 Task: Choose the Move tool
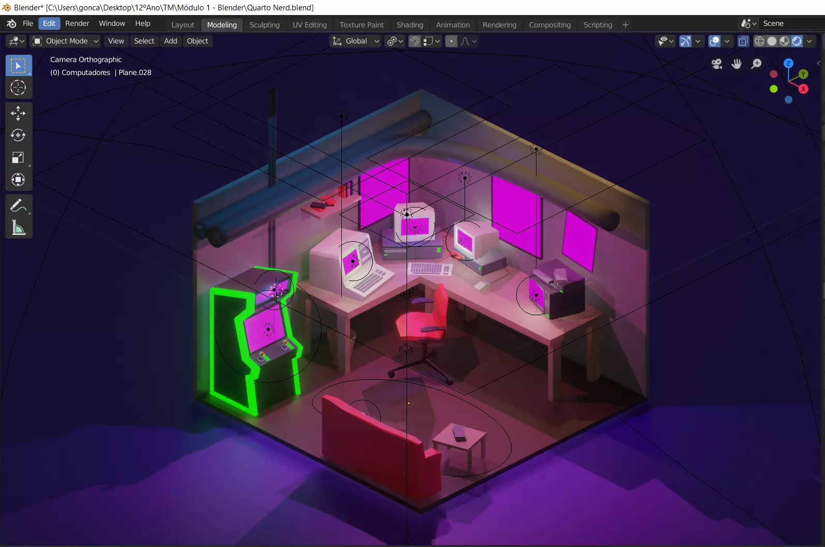18,113
